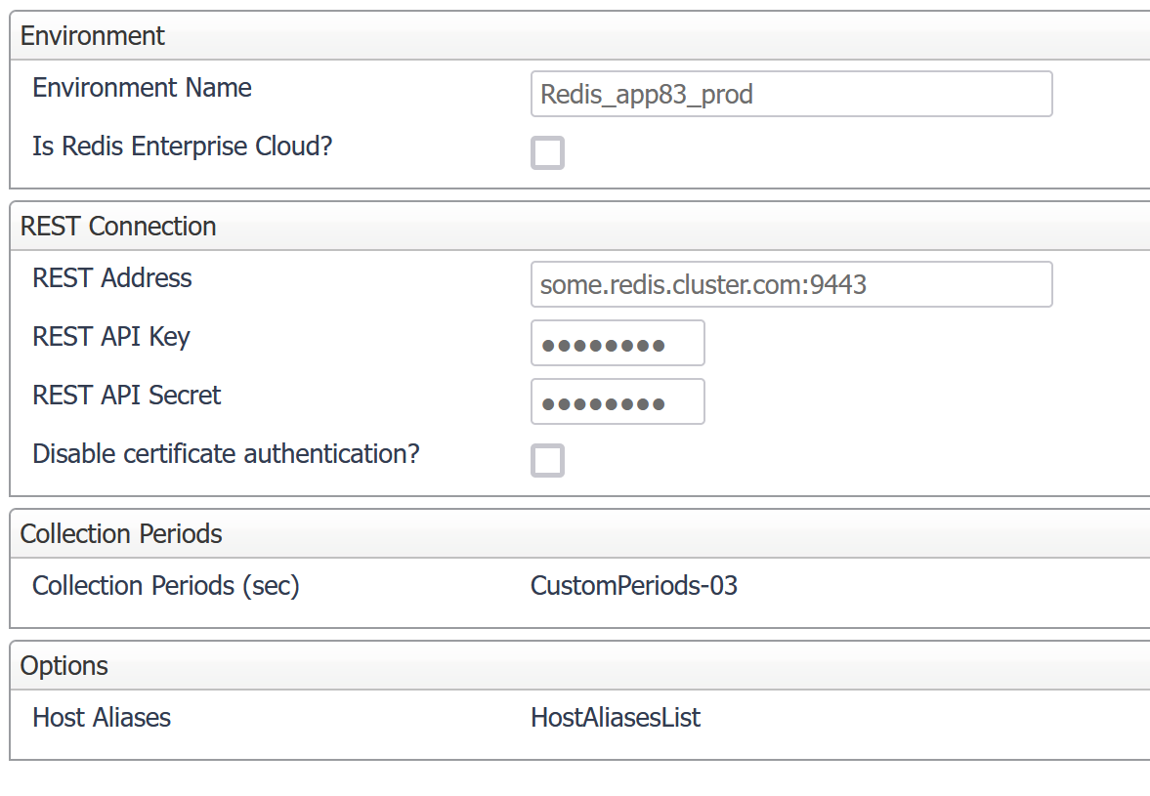Select the Environment Name label
This screenshot has height=796, width=1150.
click(143, 88)
